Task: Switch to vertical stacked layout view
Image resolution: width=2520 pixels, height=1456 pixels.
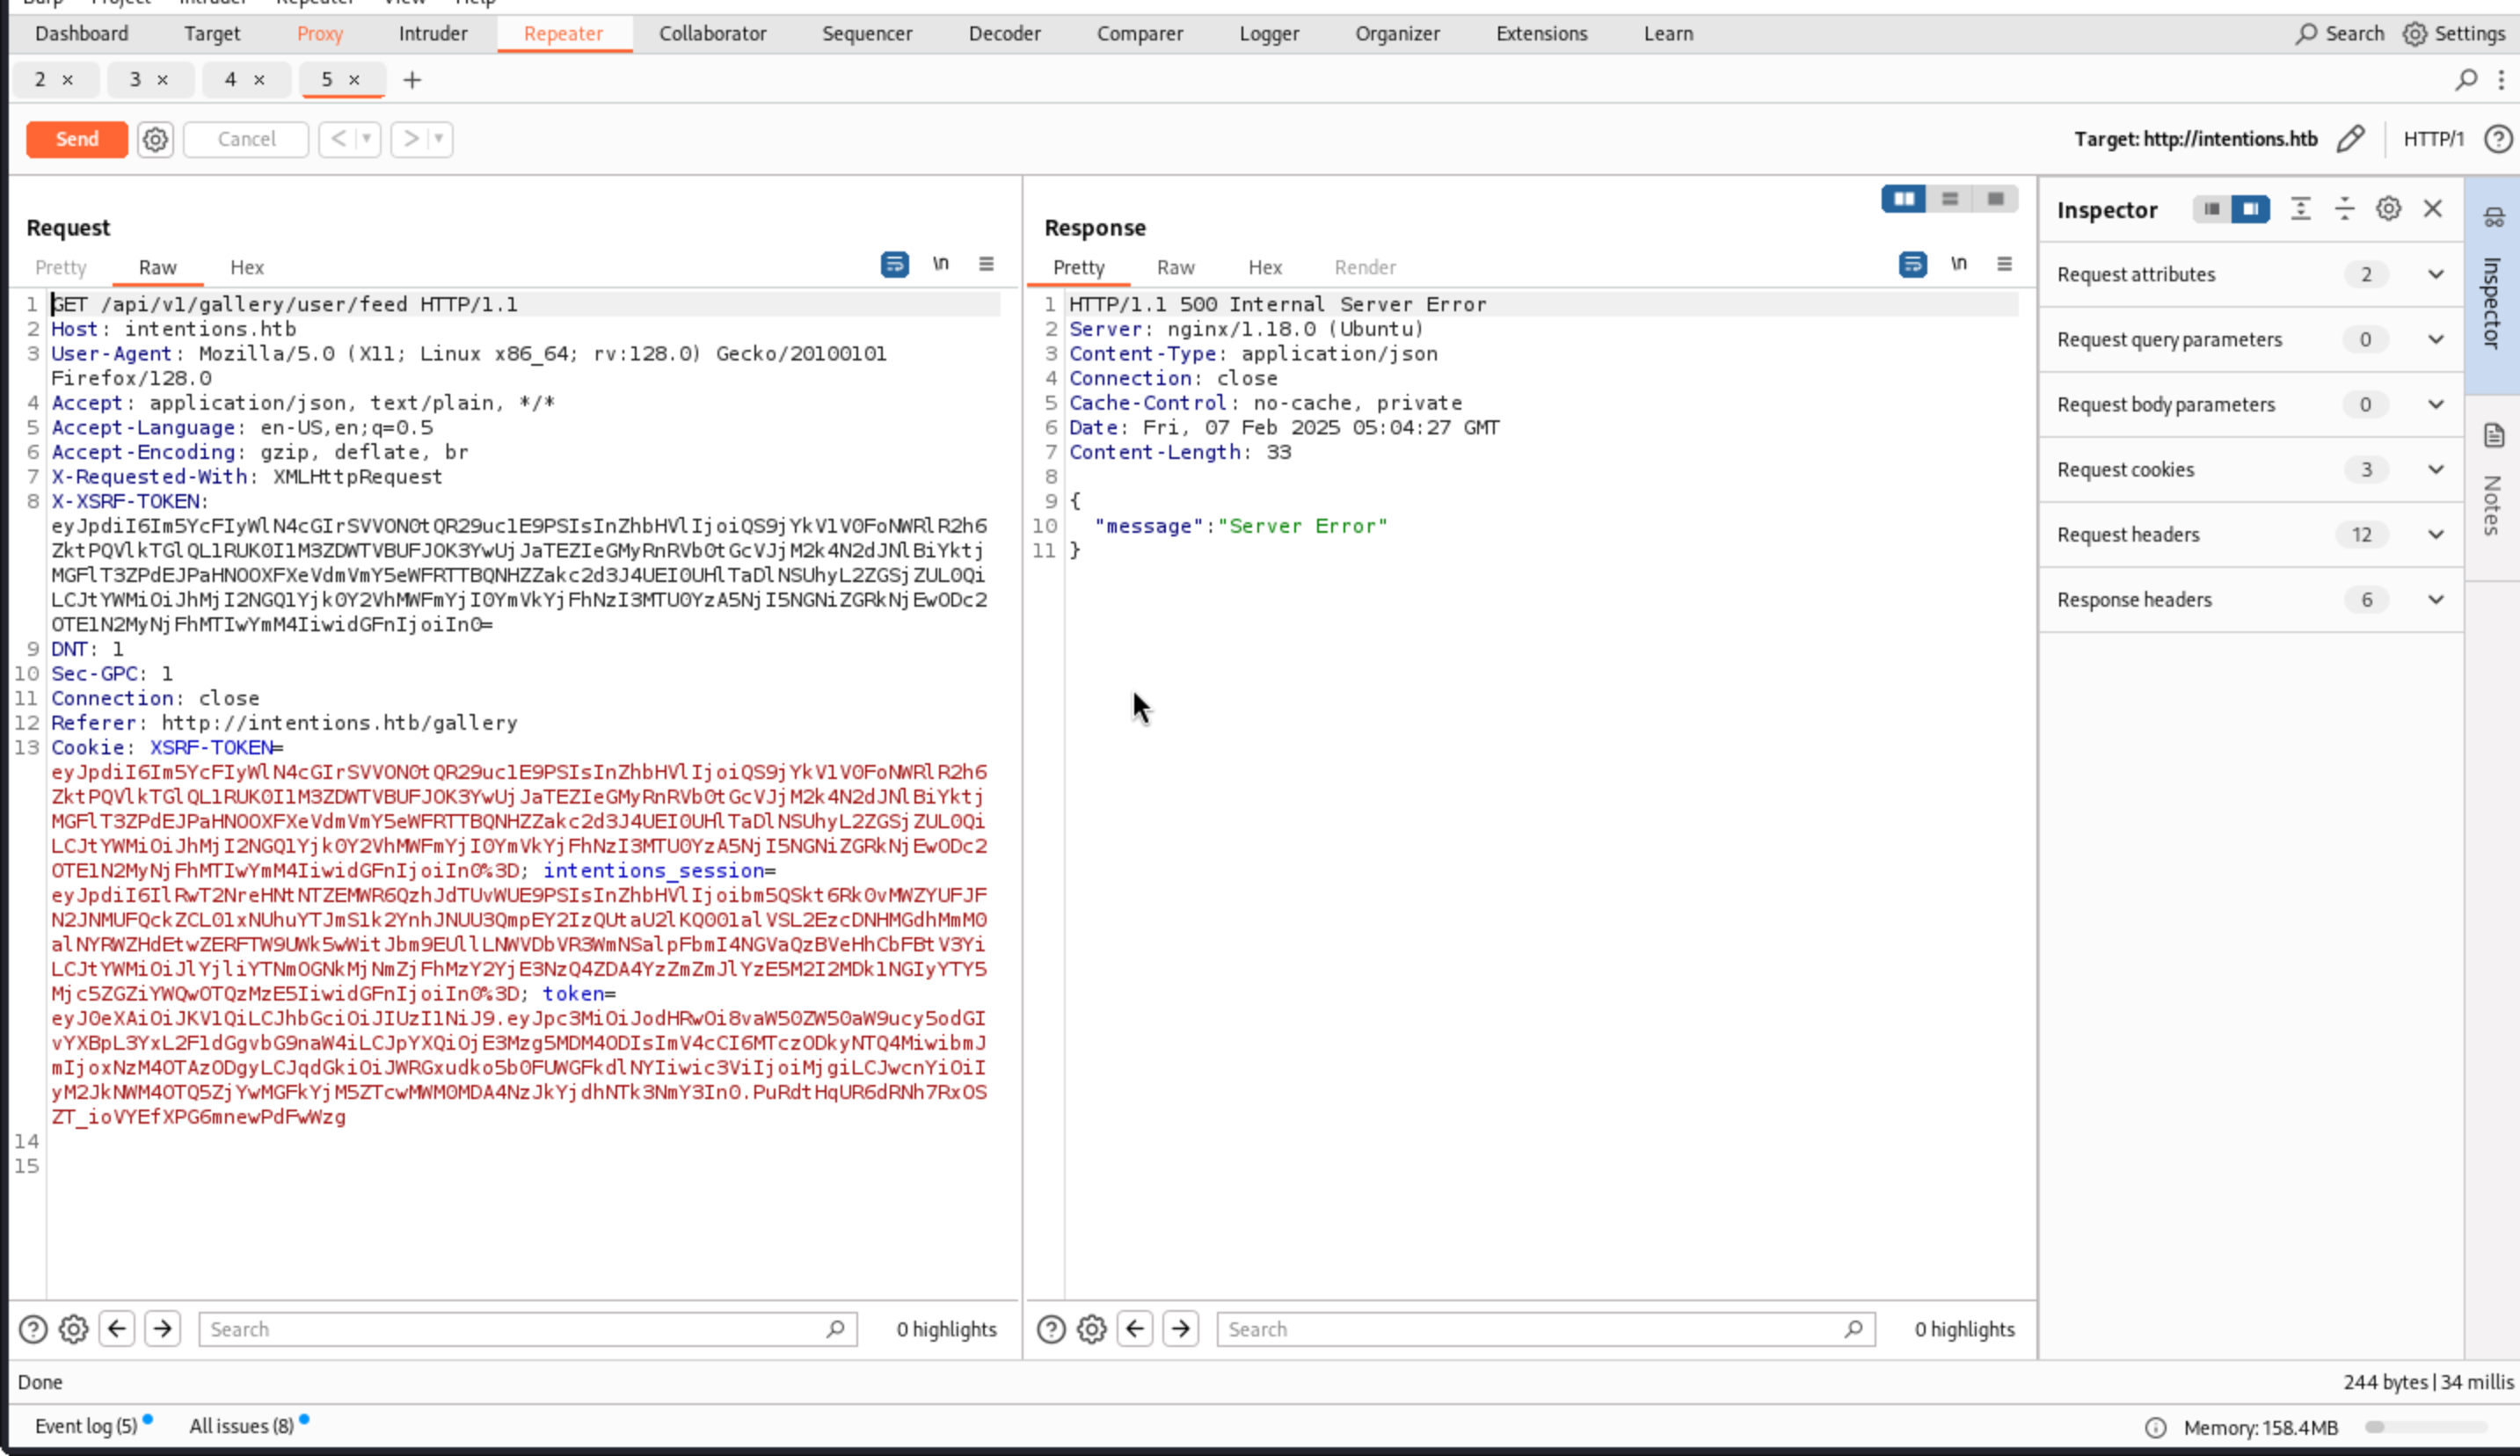Action: click(x=1950, y=199)
